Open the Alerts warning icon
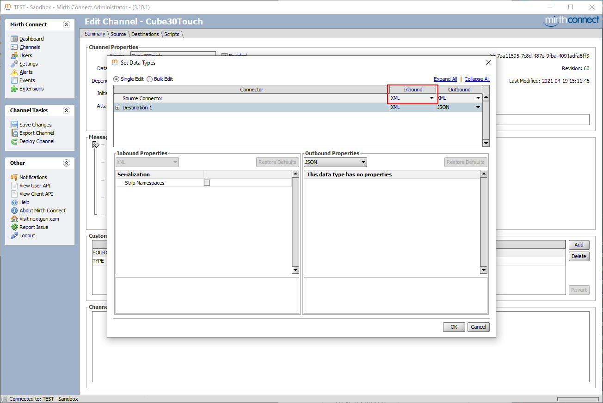 [14, 72]
